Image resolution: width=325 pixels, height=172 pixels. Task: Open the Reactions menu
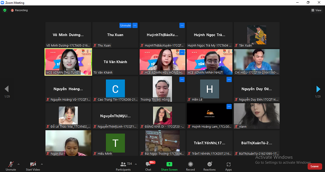(209, 166)
